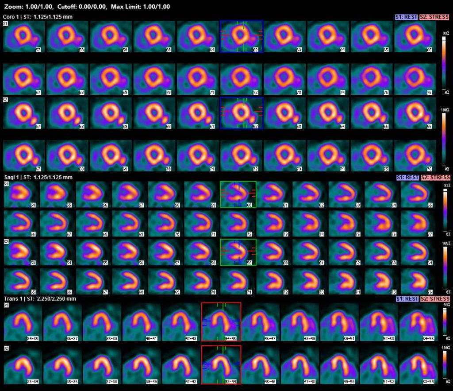Toggle S2: STRESS label in Coro panel
Viewport: 453px width, 391px height.
[435, 17]
